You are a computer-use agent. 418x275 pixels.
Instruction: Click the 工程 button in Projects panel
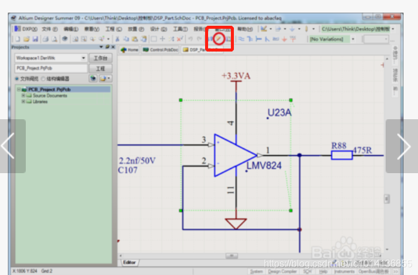point(100,69)
